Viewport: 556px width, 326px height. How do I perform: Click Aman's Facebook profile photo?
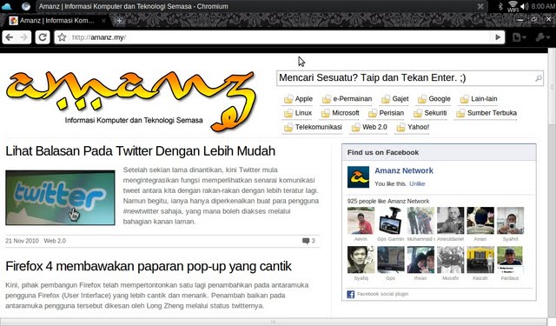[x=480, y=221]
